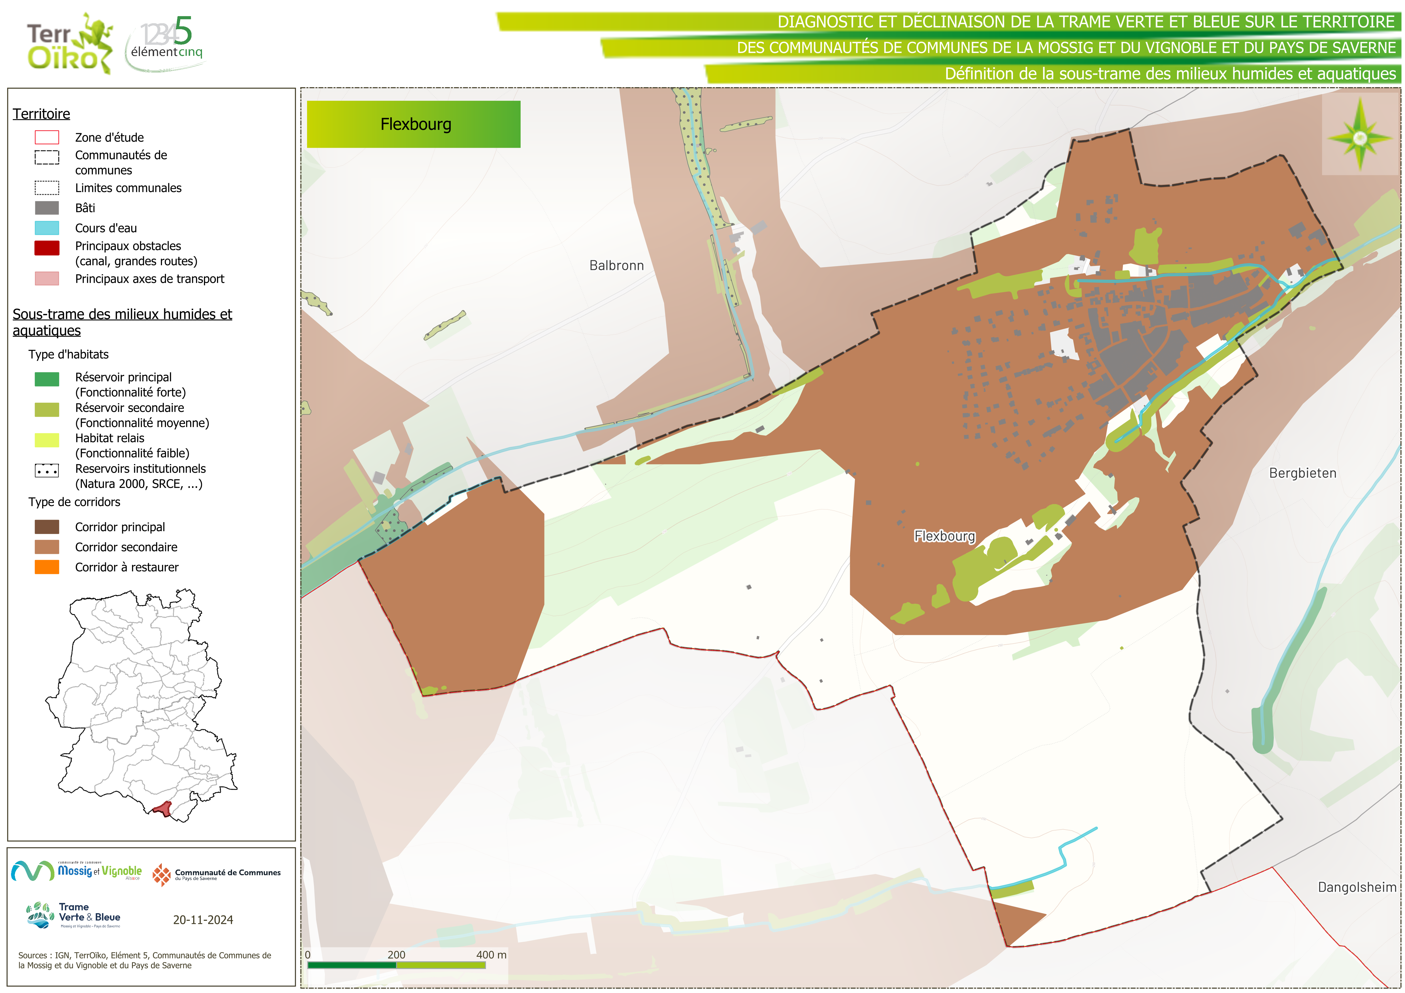The height and width of the screenshot is (993, 1405).
Task: Click the Corridor à restaurer orange swatch
Action: pos(47,567)
